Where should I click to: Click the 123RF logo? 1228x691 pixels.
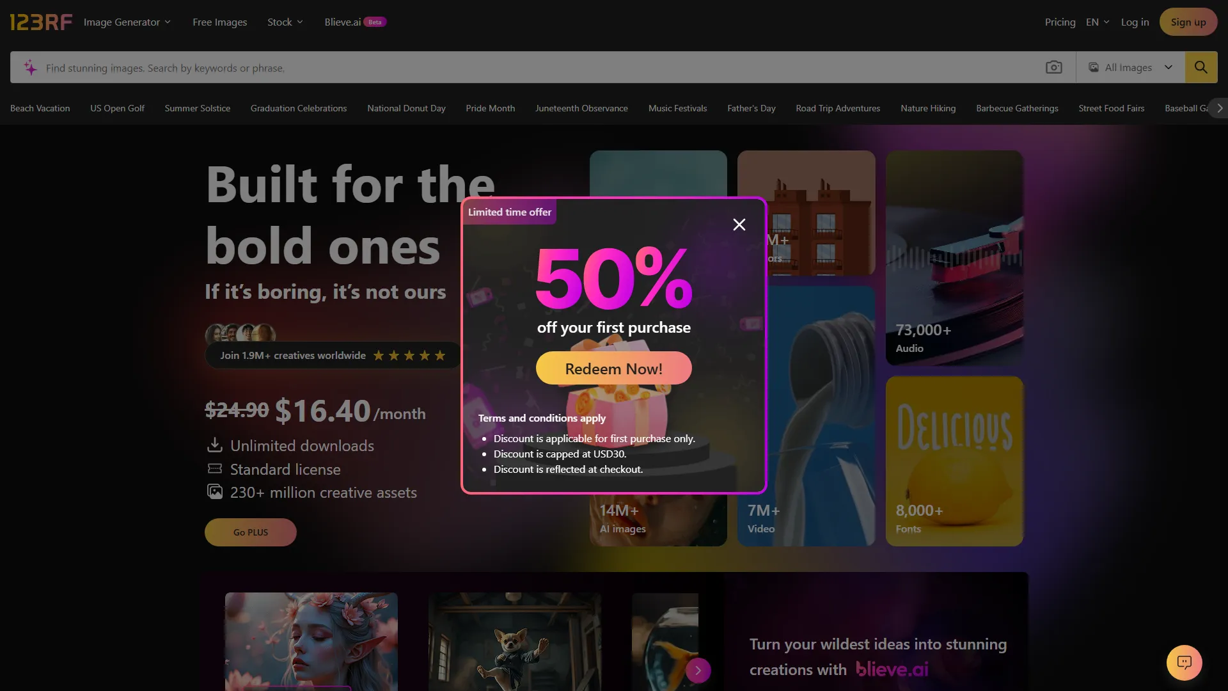41,22
